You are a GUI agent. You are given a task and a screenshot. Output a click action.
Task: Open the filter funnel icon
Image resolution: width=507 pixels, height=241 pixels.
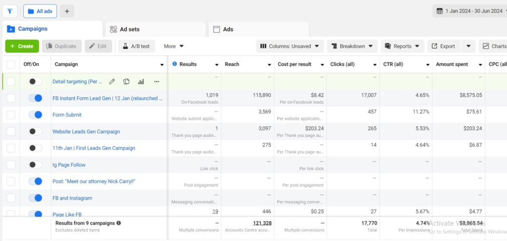(x=10, y=11)
